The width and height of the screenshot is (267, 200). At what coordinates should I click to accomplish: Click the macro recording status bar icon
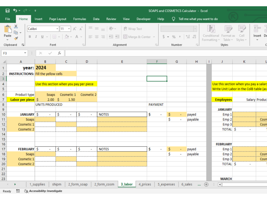(18, 191)
